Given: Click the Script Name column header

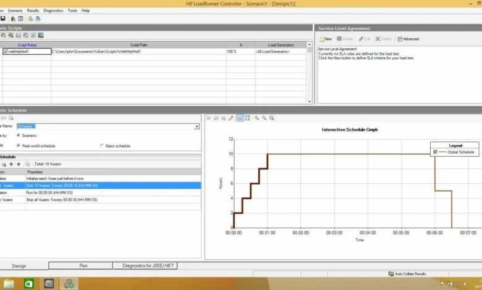Looking at the screenshot, I should pyautogui.click(x=27, y=45).
